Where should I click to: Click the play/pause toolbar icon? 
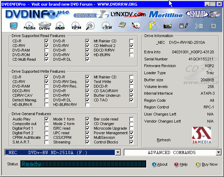[x=199, y=26]
